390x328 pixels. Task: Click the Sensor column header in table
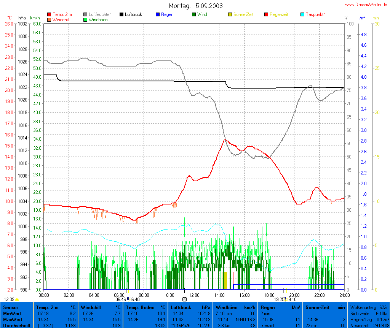pos(11,307)
